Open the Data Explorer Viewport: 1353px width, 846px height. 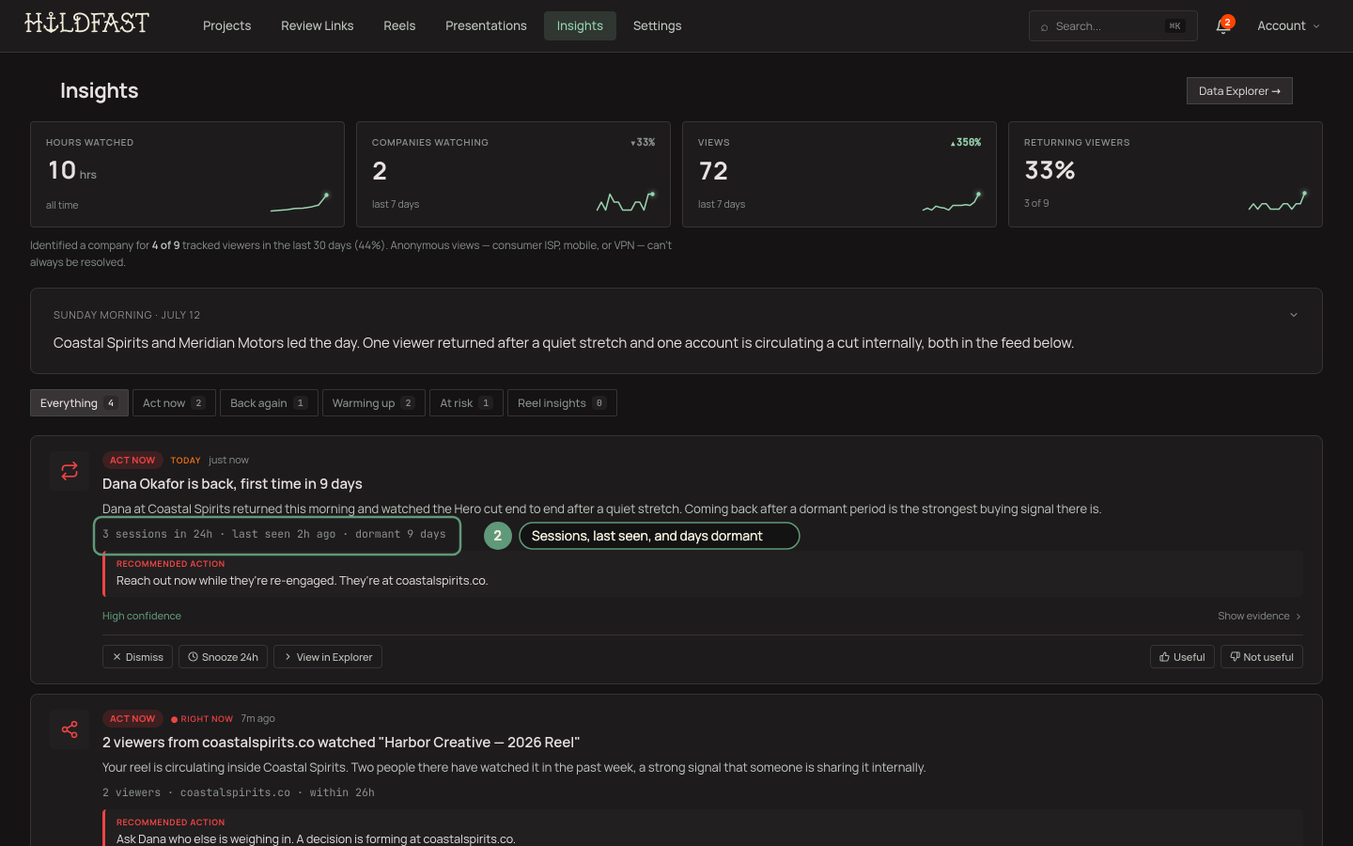coord(1239,91)
